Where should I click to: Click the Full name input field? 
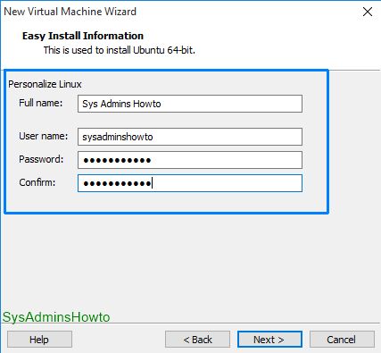pyautogui.click(x=190, y=104)
